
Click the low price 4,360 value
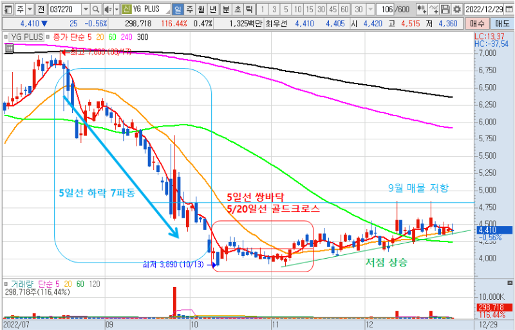point(448,24)
